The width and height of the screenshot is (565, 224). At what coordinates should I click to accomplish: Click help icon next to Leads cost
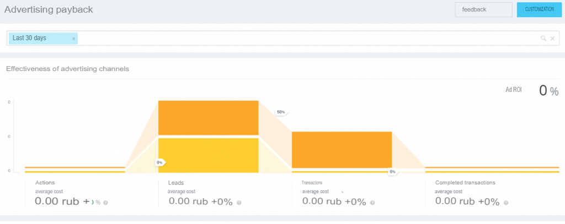coord(239,203)
